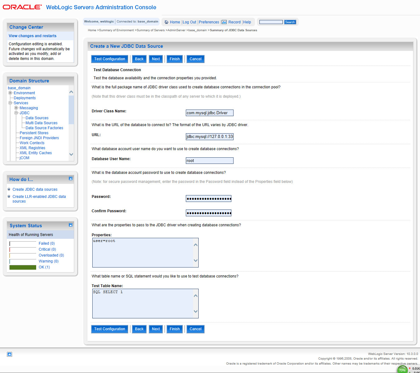Click Test Table Name scroll down arrow
The image size is (420, 373).
196,311
